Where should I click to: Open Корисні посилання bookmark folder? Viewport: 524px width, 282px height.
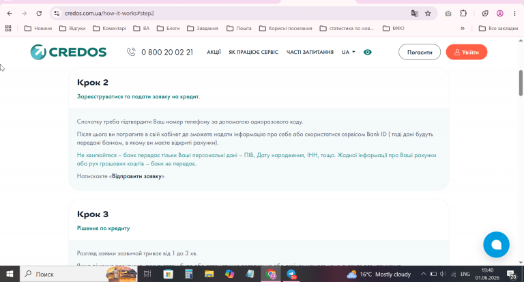[x=286, y=29]
